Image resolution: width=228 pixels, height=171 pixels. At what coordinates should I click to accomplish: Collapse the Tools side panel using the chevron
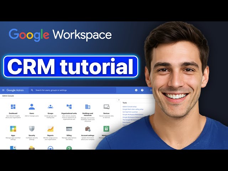click(119, 100)
